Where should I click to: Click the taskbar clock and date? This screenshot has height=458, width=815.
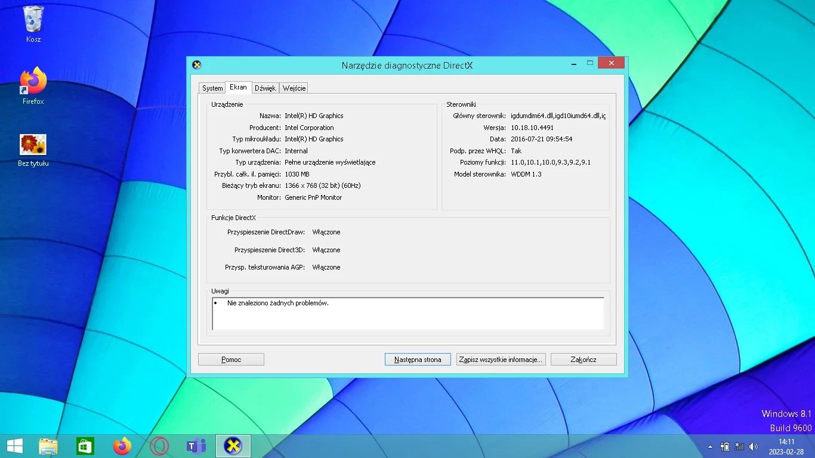coord(786,446)
